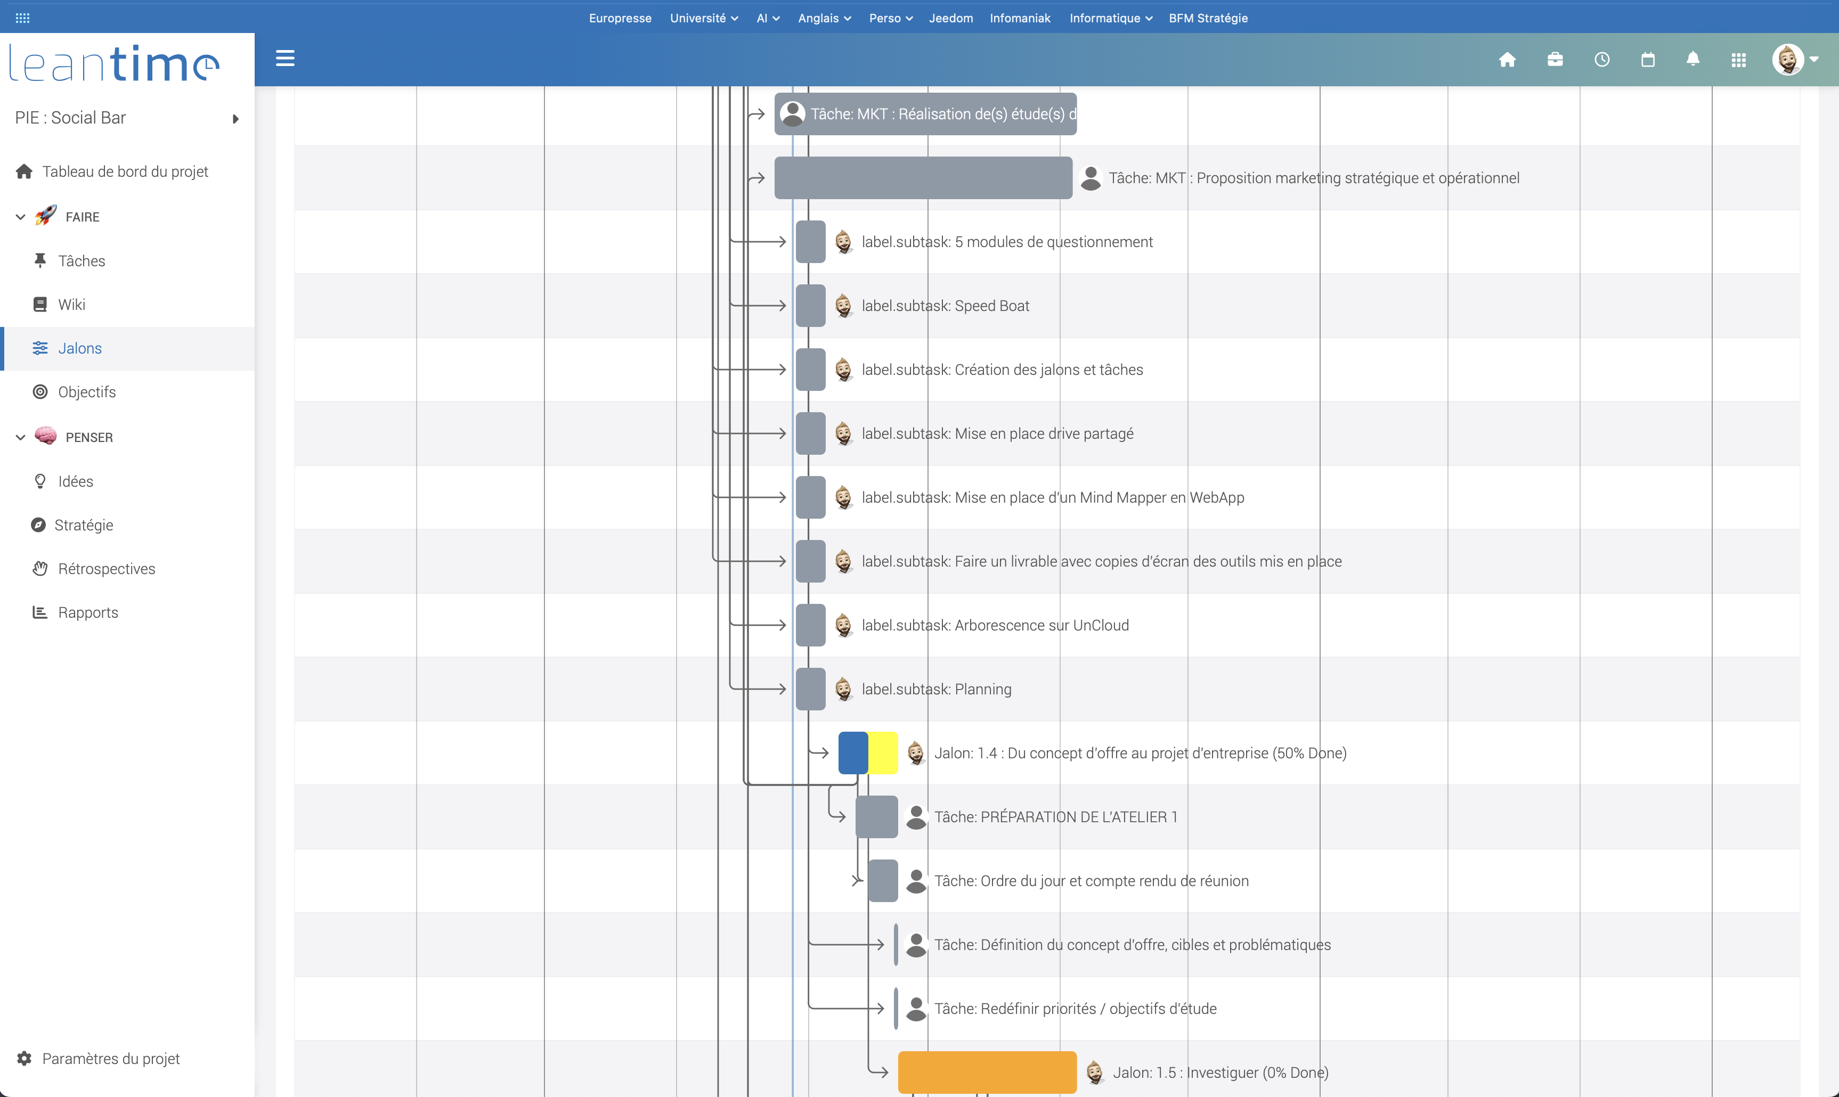Open the Jeedom menu item
Image resolution: width=1839 pixels, height=1097 pixels.
[x=951, y=18]
